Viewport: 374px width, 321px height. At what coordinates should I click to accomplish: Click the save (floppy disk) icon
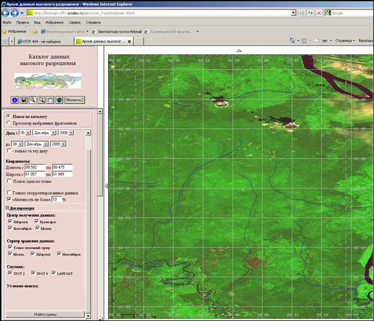coord(23,99)
